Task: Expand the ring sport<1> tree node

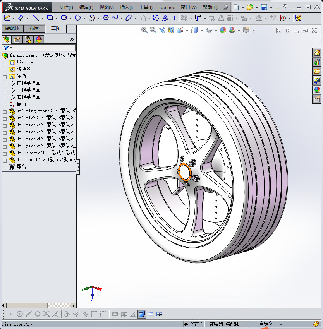Action: (5, 111)
